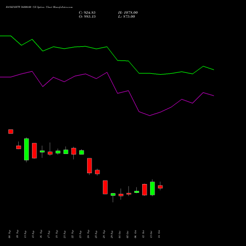Click the tall green candle above 11 Sep
The height and width of the screenshot is (246, 246).
[27, 149]
